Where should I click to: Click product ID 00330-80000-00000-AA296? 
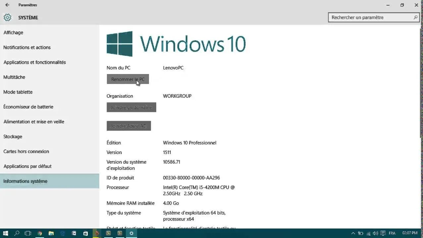point(191,178)
